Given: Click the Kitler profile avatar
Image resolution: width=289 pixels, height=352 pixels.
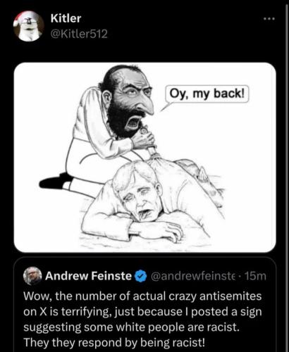Looking at the screenshot, I should pos(28,26).
